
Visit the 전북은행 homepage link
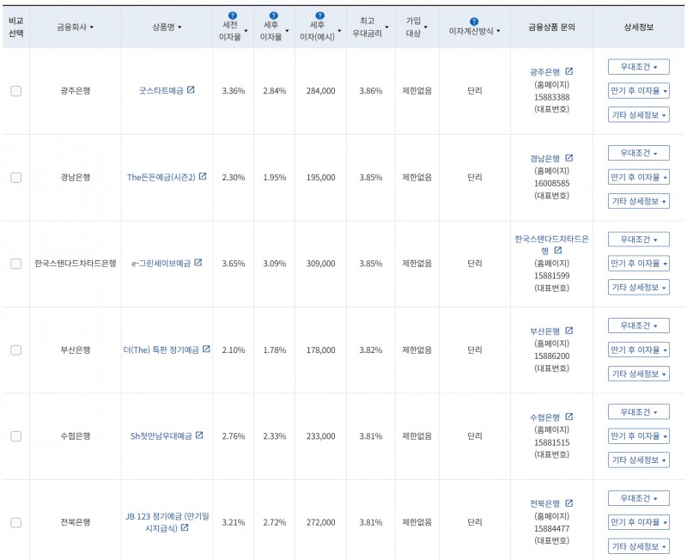coord(544,504)
